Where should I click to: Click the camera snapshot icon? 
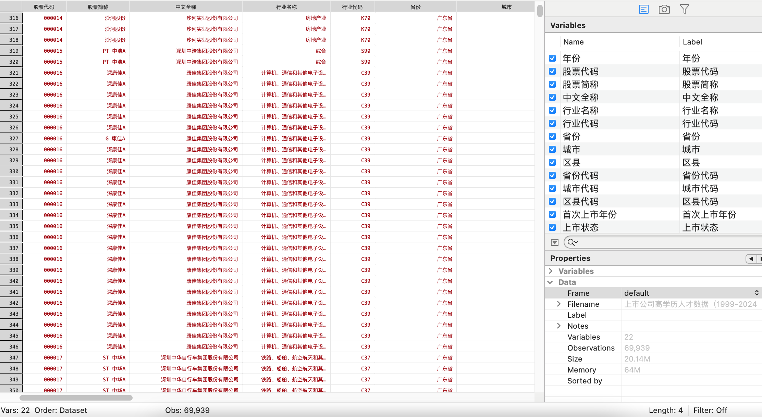[664, 9]
